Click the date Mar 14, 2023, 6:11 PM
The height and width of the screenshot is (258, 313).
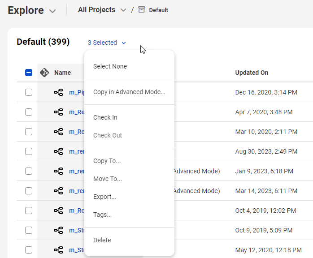click(266, 191)
